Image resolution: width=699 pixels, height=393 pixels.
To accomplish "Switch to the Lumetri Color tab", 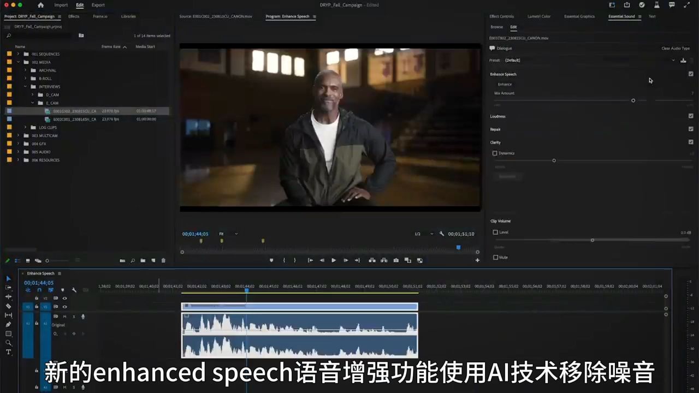I will click(x=539, y=16).
